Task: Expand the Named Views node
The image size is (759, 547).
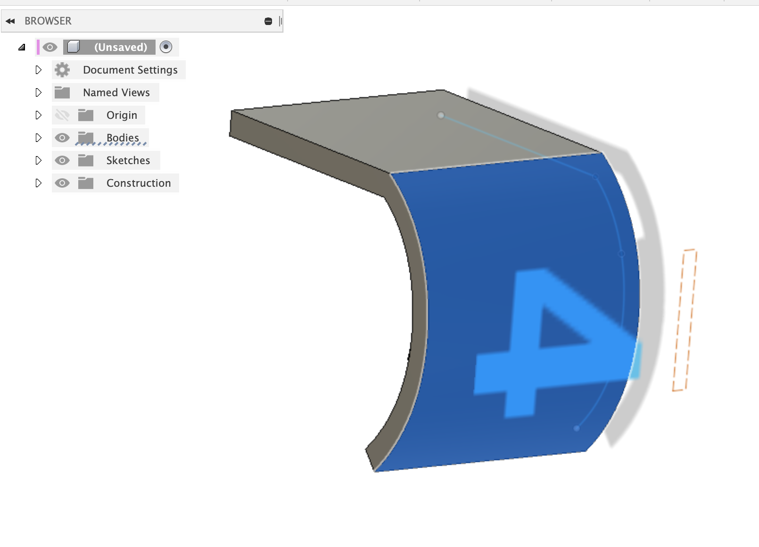Action: coord(39,92)
